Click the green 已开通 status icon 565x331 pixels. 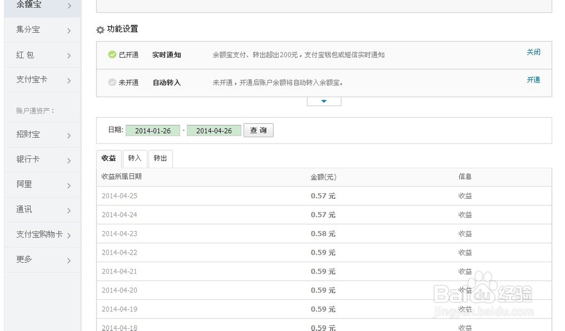click(x=112, y=55)
